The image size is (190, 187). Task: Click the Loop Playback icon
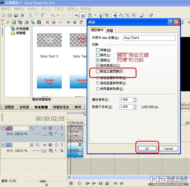coord(80,183)
